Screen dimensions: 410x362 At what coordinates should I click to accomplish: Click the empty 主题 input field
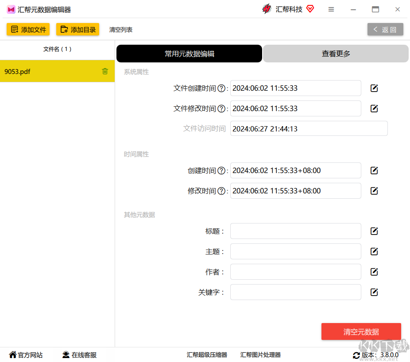(x=295, y=251)
